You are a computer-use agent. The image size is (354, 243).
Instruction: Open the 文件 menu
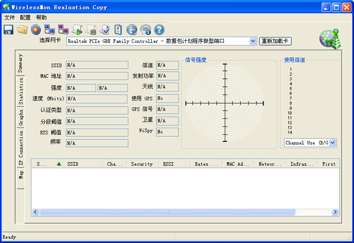(9, 18)
